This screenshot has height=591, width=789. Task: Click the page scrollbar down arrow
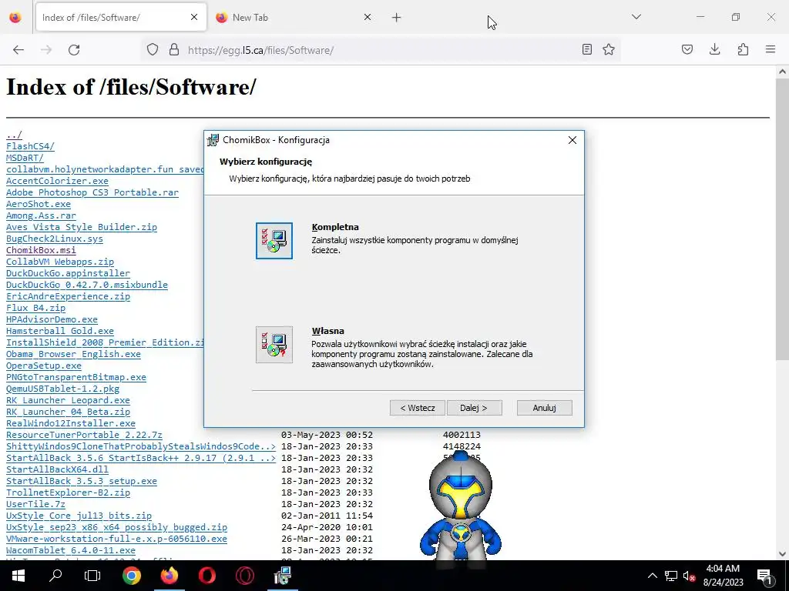tap(783, 554)
